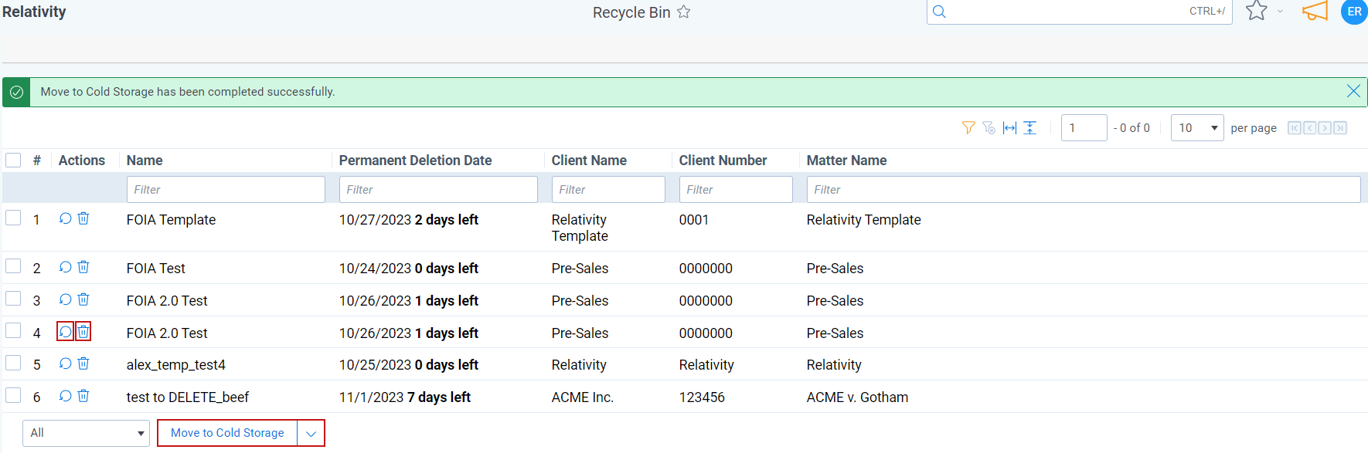
Task: Click the page number input box
Action: click(x=1084, y=128)
